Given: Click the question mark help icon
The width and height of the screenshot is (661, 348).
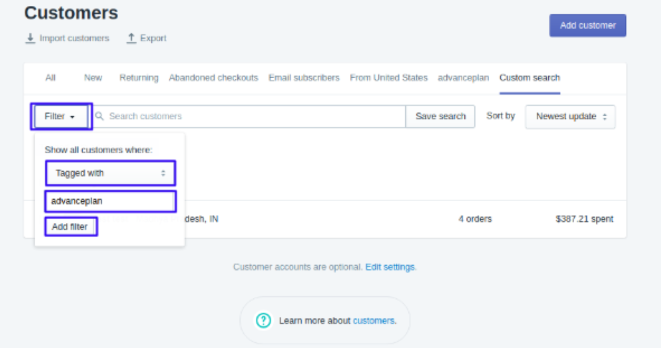Looking at the screenshot, I should click(263, 320).
